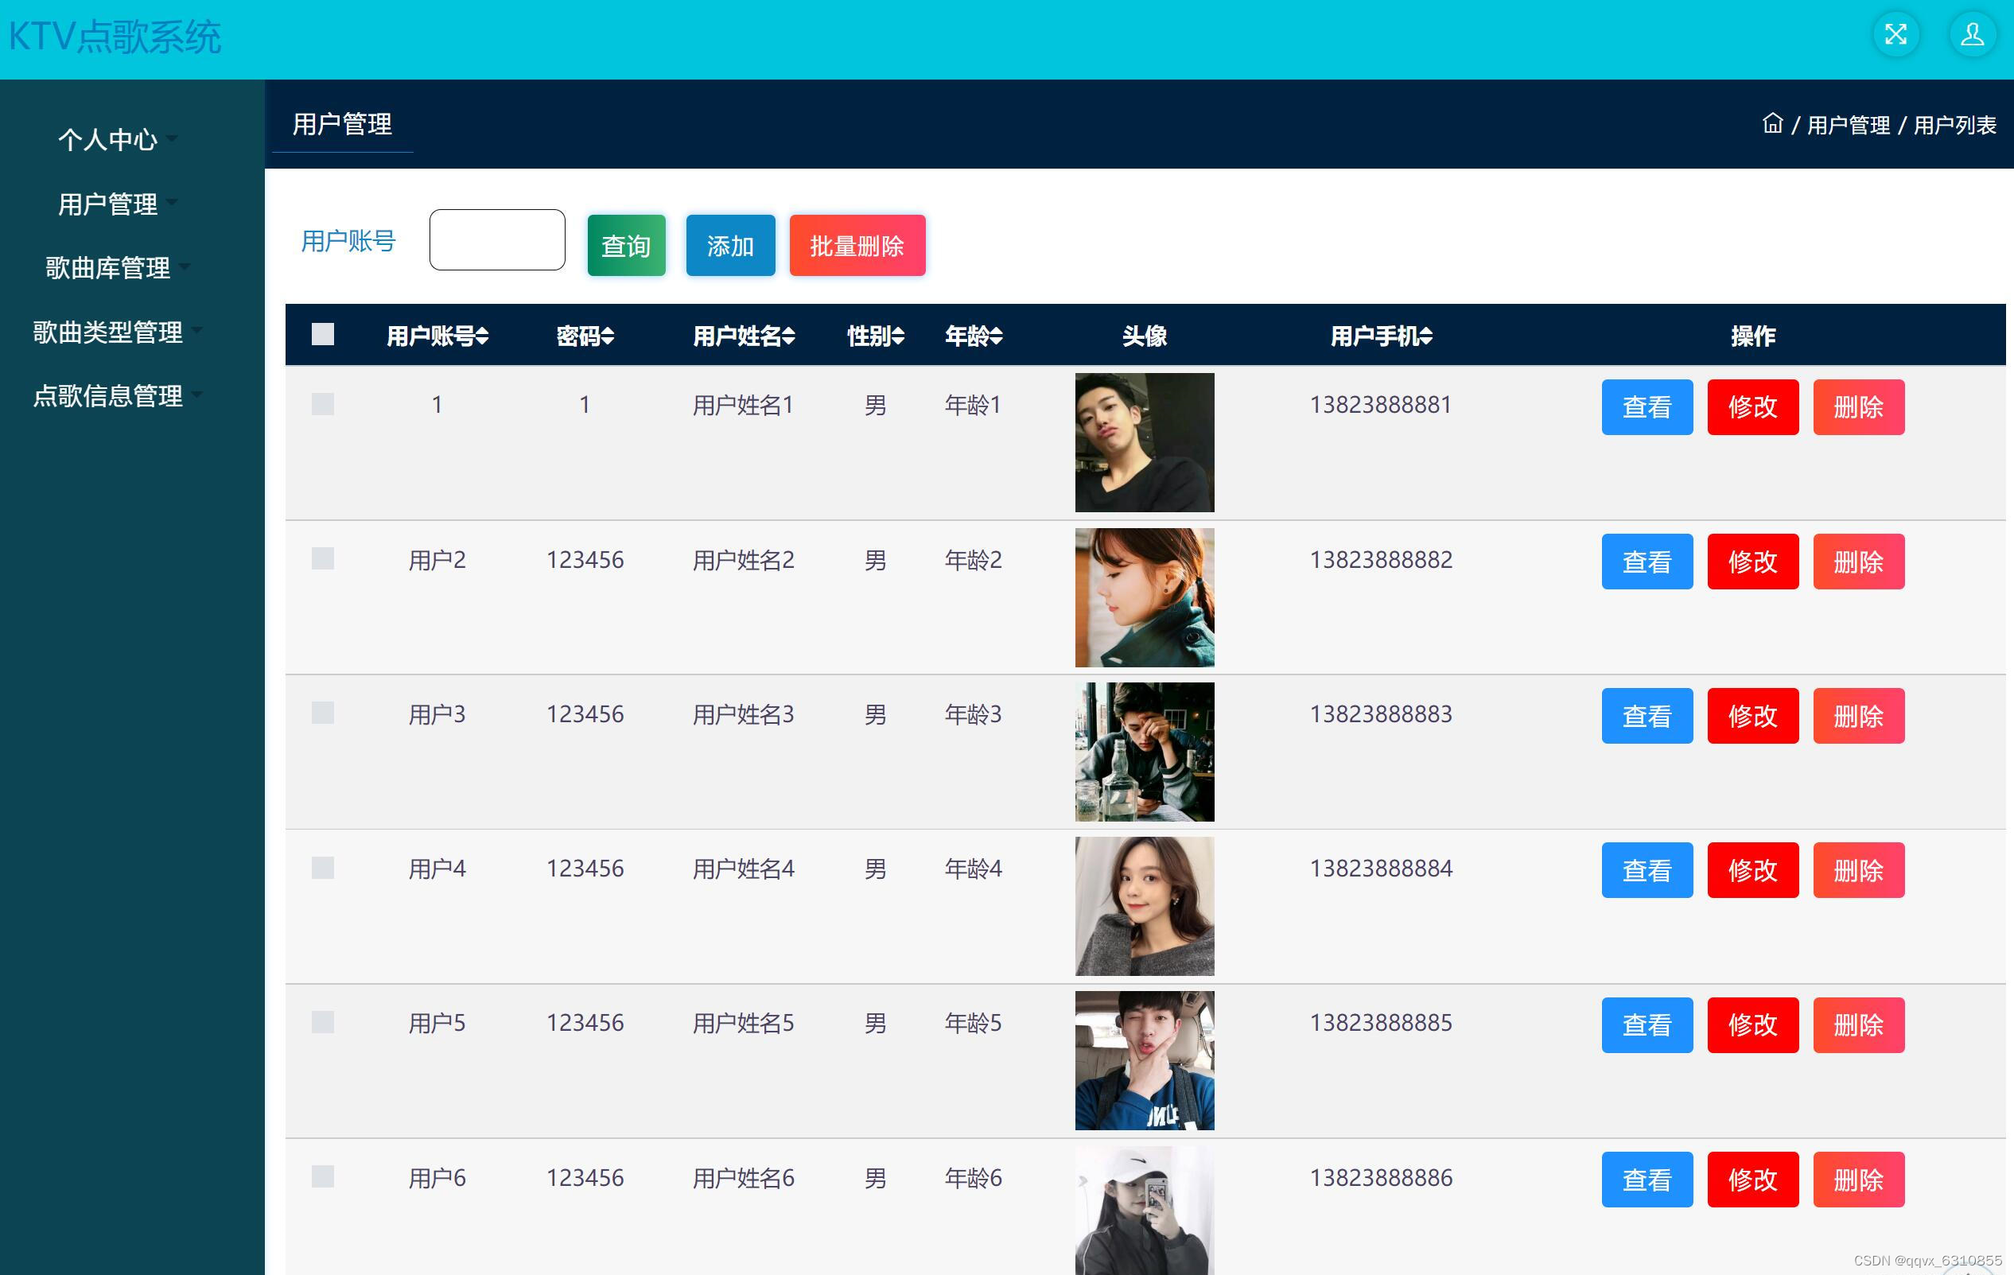The image size is (2014, 1275).
Task: Sort the 密码 column
Action: pyautogui.click(x=608, y=336)
